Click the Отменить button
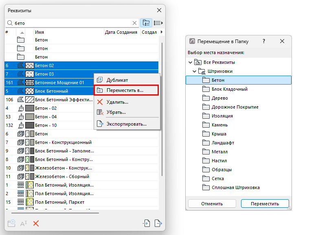The height and width of the screenshot is (235, 318). (x=212, y=204)
